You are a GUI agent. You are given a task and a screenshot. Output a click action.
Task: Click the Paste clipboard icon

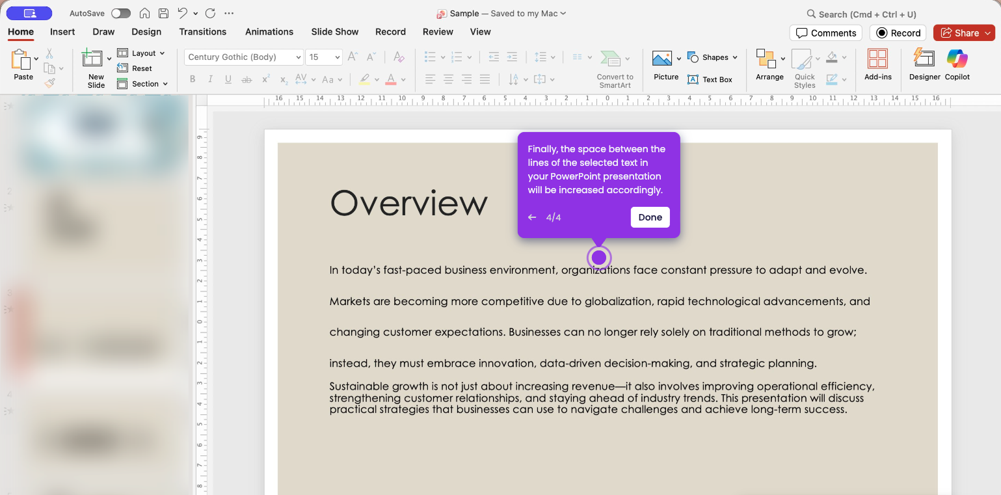(x=21, y=60)
